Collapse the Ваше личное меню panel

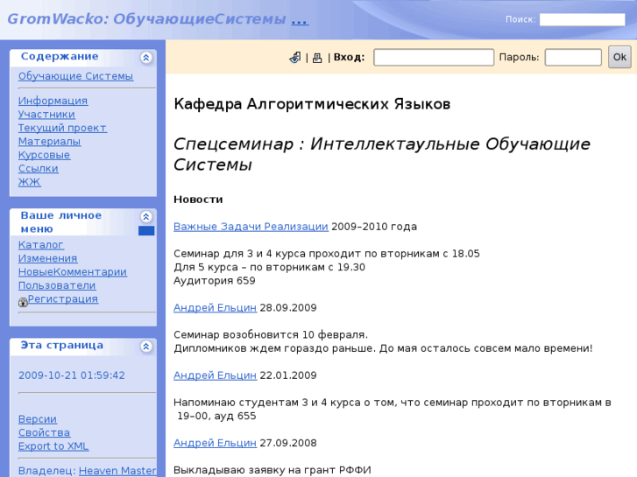146,216
